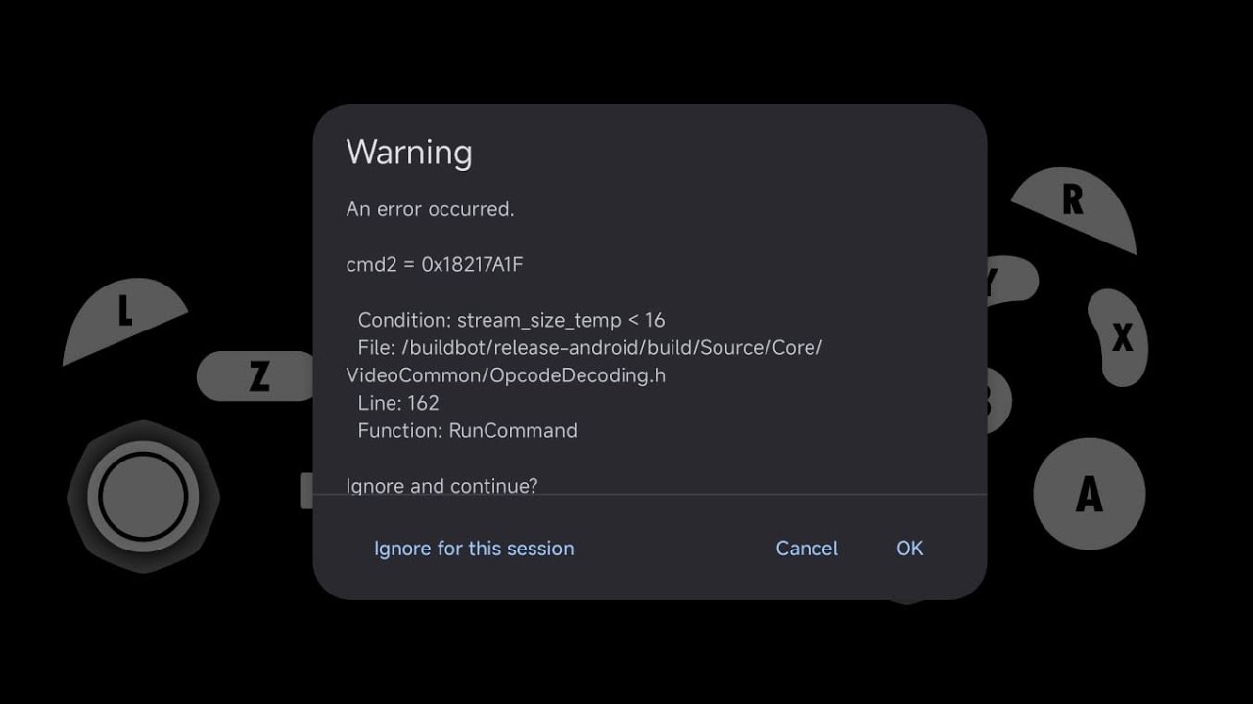Tap the X face button overlay
The height and width of the screenshot is (704, 1253).
1119,337
